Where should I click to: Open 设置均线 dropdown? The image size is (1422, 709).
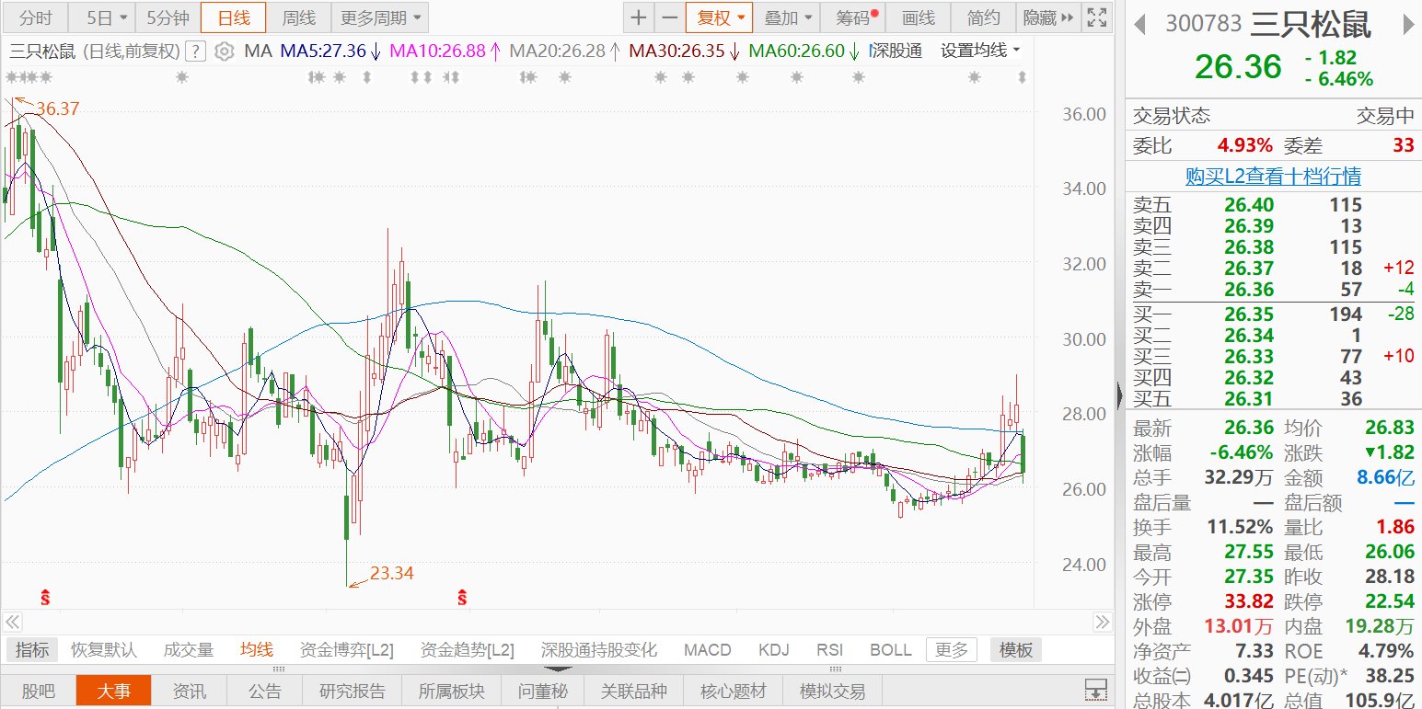(980, 51)
